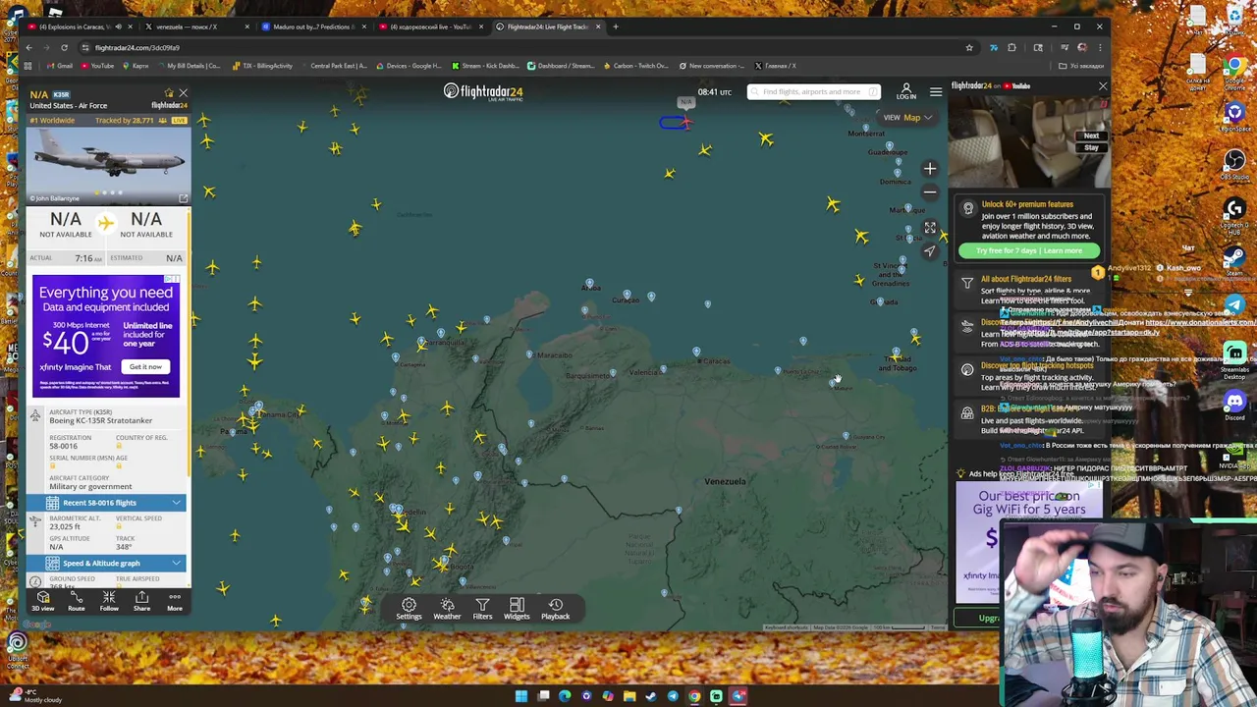Image resolution: width=1257 pixels, height=707 pixels.
Task: Click Get it now in the Xfinity ad
Action: [x=145, y=367]
